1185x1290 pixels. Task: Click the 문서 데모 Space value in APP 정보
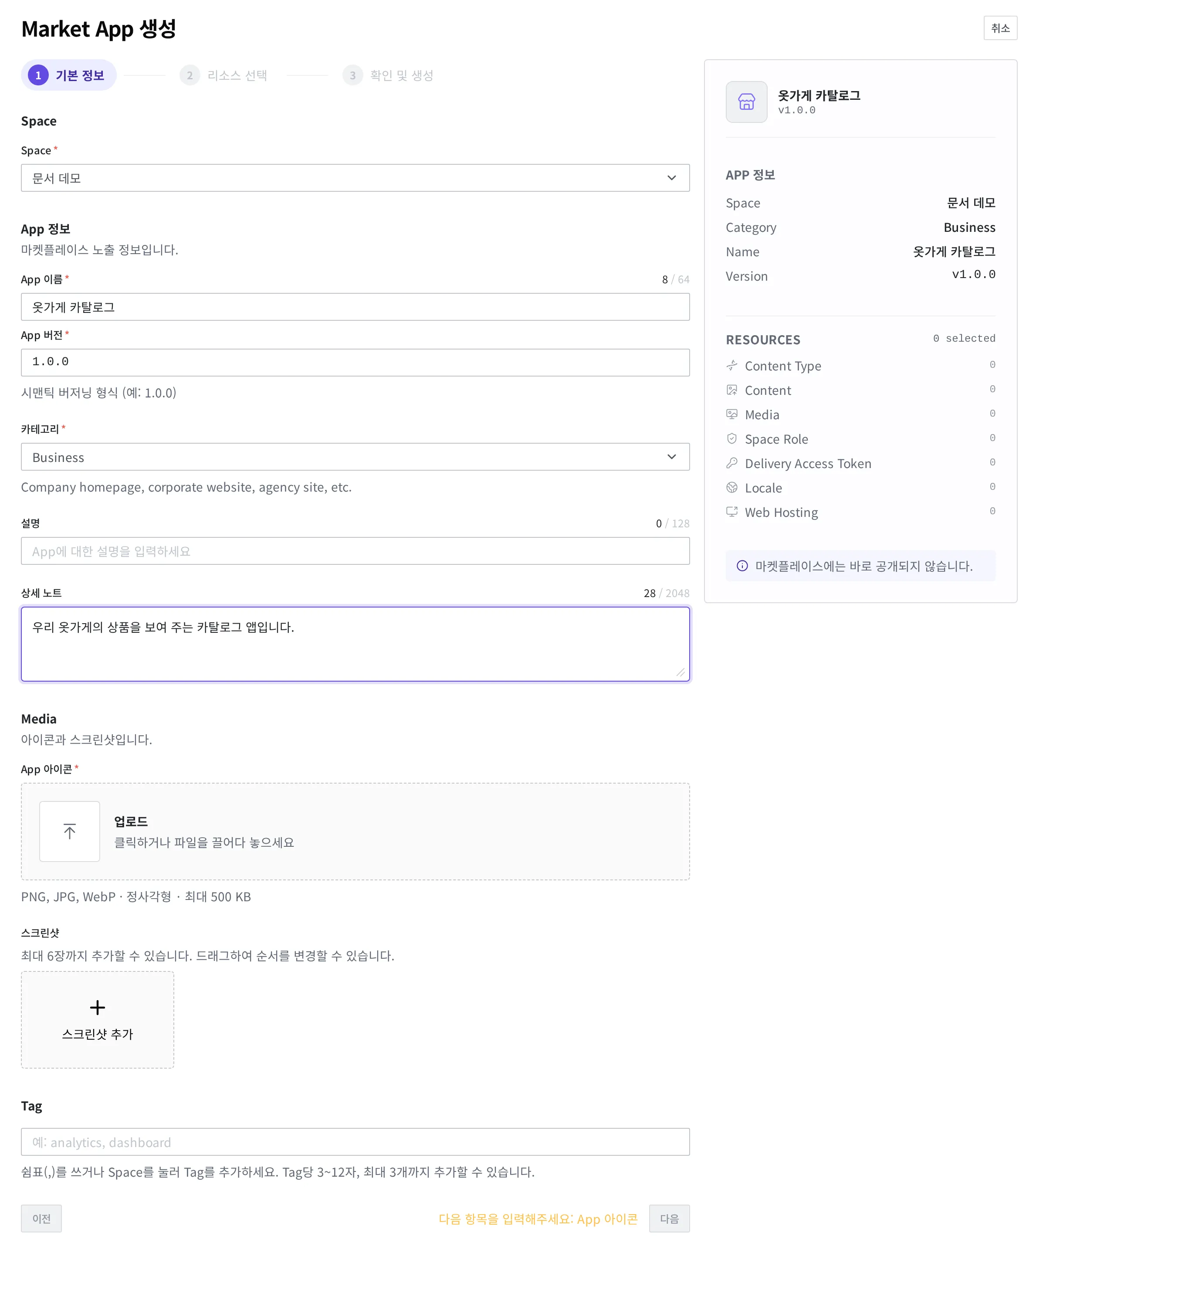point(971,203)
